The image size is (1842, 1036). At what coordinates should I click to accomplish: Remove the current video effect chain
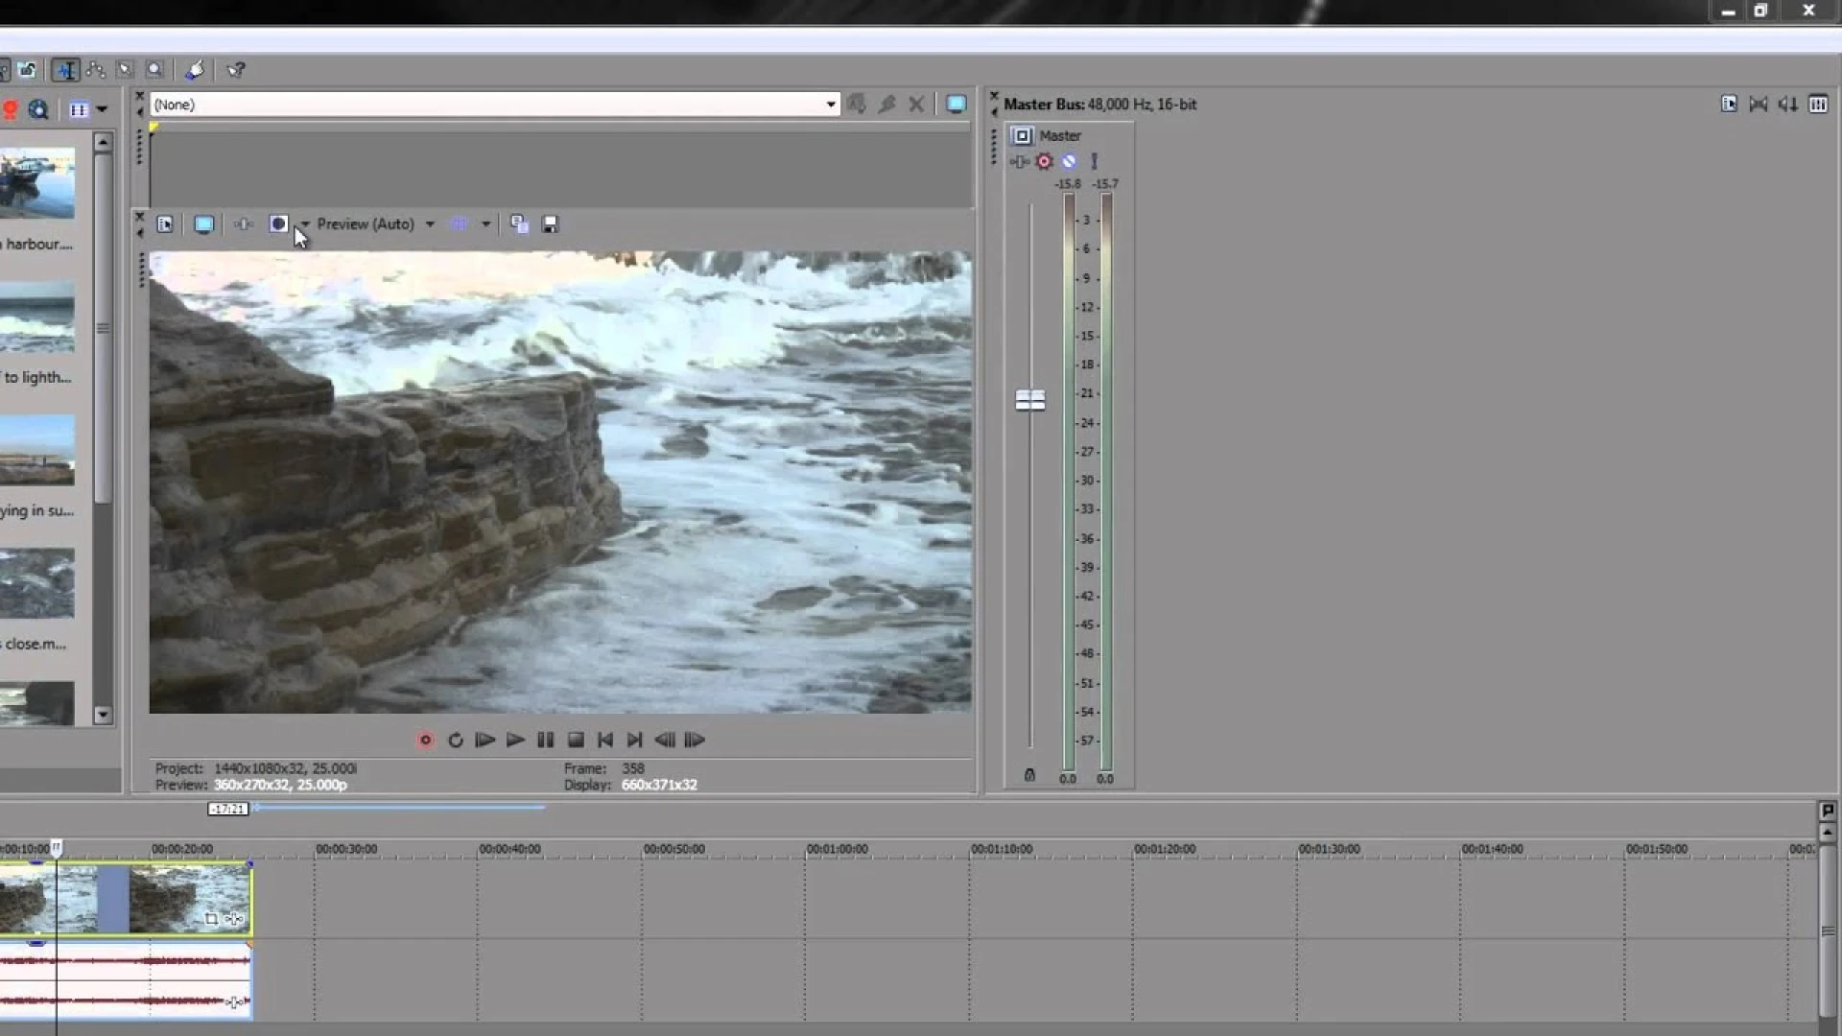pyautogui.click(x=916, y=104)
